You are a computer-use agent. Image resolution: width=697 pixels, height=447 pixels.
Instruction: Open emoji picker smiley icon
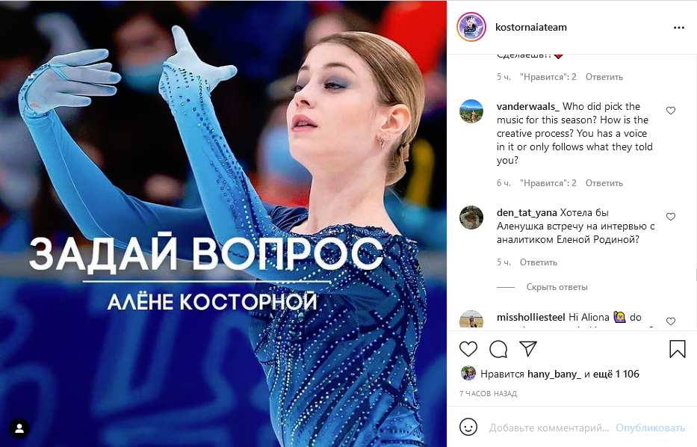point(468,427)
